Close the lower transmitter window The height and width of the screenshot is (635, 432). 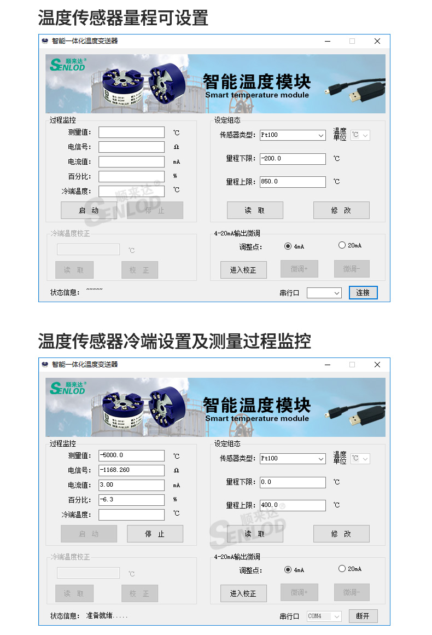(x=377, y=365)
